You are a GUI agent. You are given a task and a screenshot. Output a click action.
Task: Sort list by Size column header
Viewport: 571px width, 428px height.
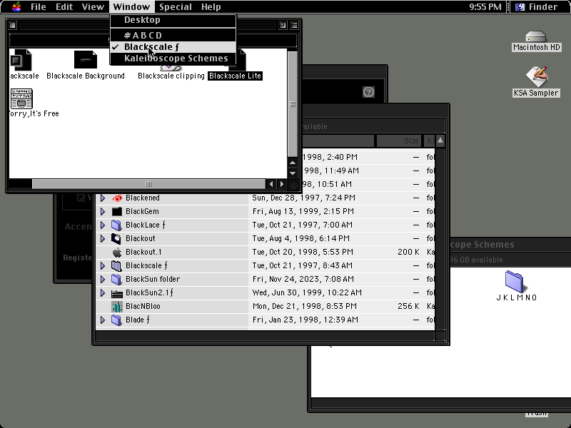point(399,141)
